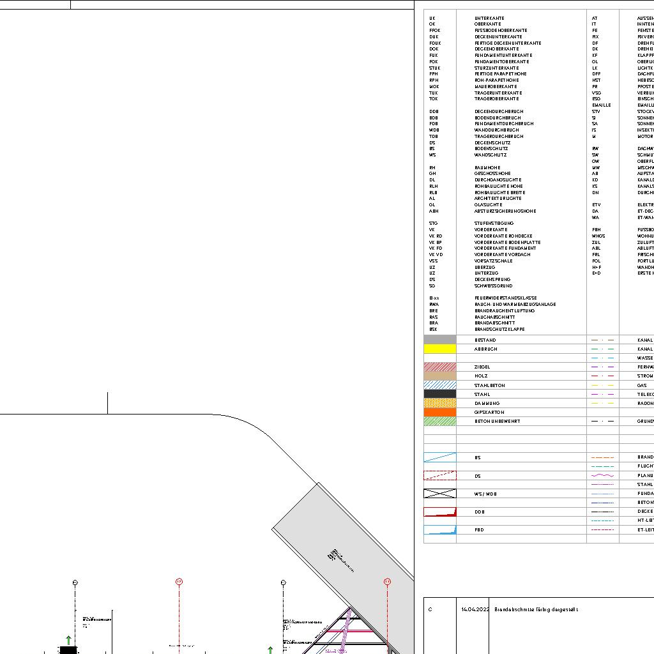The height and width of the screenshot is (654, 654).
Task: Click the blue FBD opening symbol
Action: click(x=440, y=529)
